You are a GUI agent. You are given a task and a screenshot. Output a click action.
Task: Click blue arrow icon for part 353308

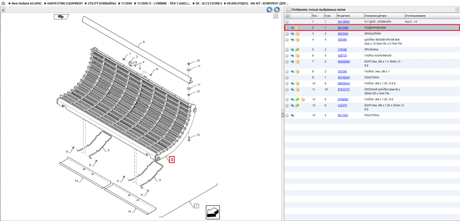(292, 72)
